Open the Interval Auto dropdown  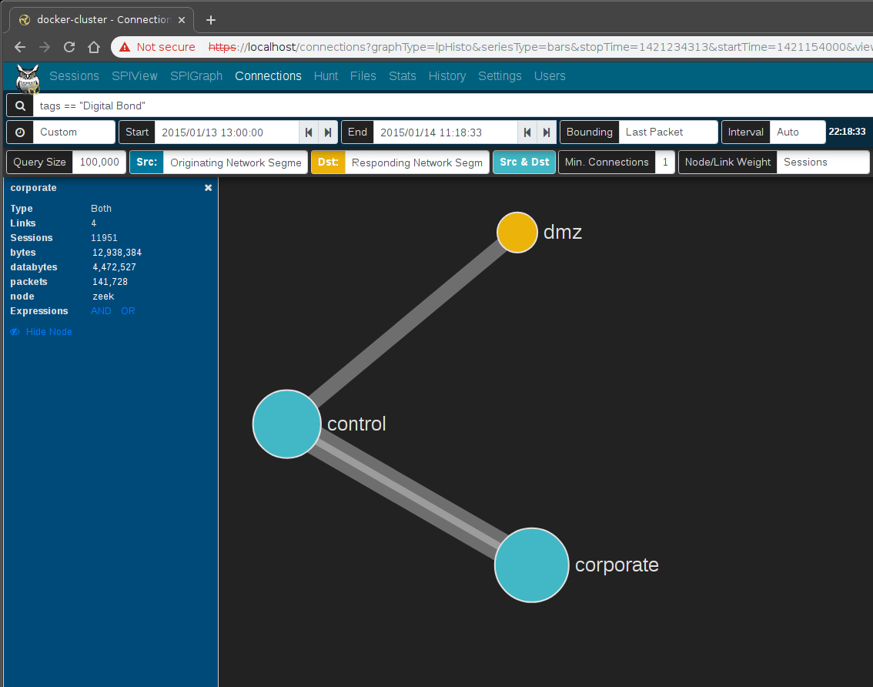point(797,132)
